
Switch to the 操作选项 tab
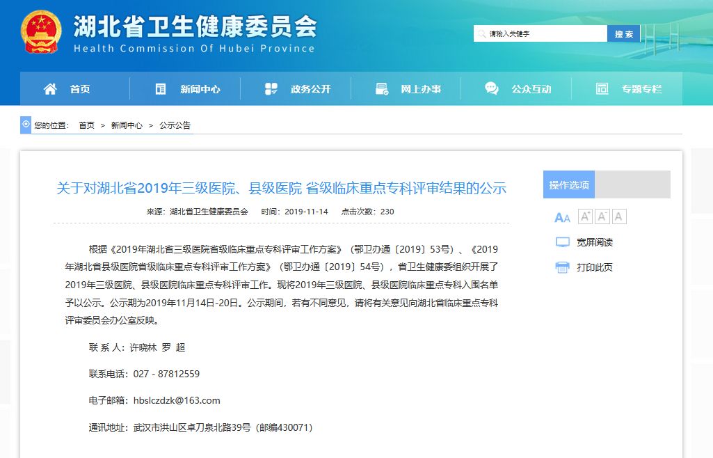pyautogui.click(x=569, y=184)
